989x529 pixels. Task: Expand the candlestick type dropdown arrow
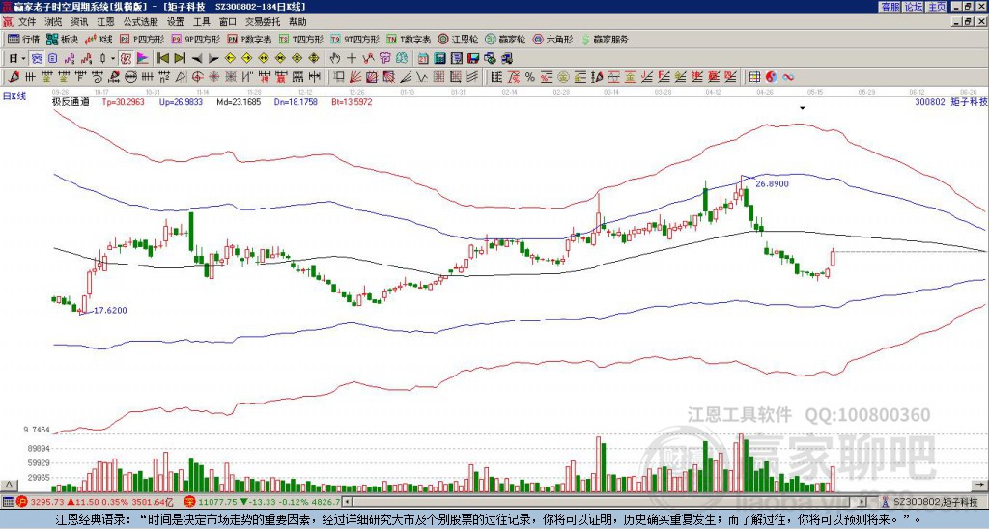coord(113,59)
